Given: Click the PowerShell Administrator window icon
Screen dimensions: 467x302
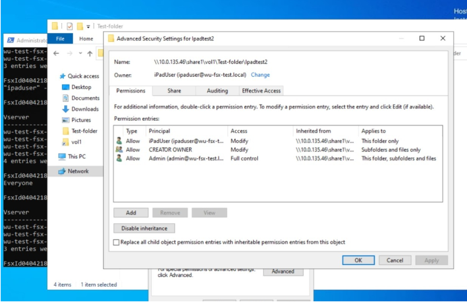Looking at the screenshot, I should pos(11,40).
